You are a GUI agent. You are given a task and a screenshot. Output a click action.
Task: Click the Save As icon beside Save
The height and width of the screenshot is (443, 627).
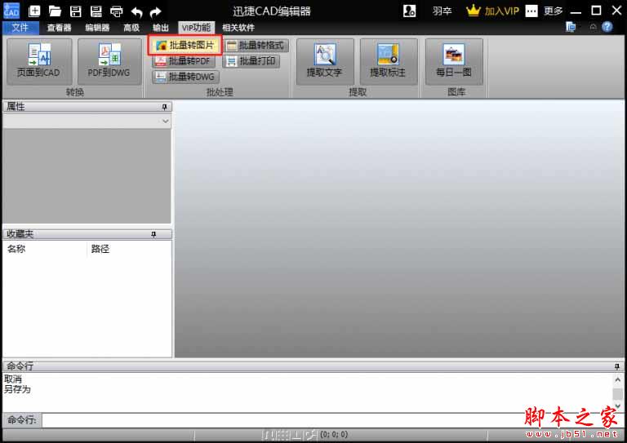(x=96, y=11)
